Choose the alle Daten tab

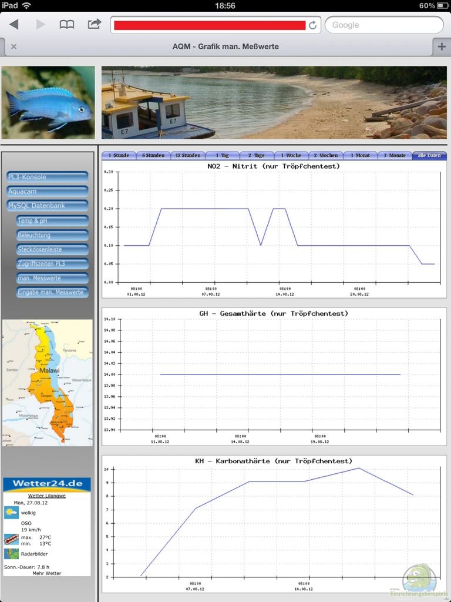(x=429, y=155)
